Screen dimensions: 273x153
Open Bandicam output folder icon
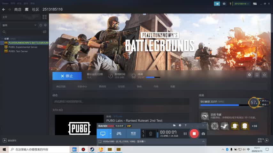tap(174, 125)
